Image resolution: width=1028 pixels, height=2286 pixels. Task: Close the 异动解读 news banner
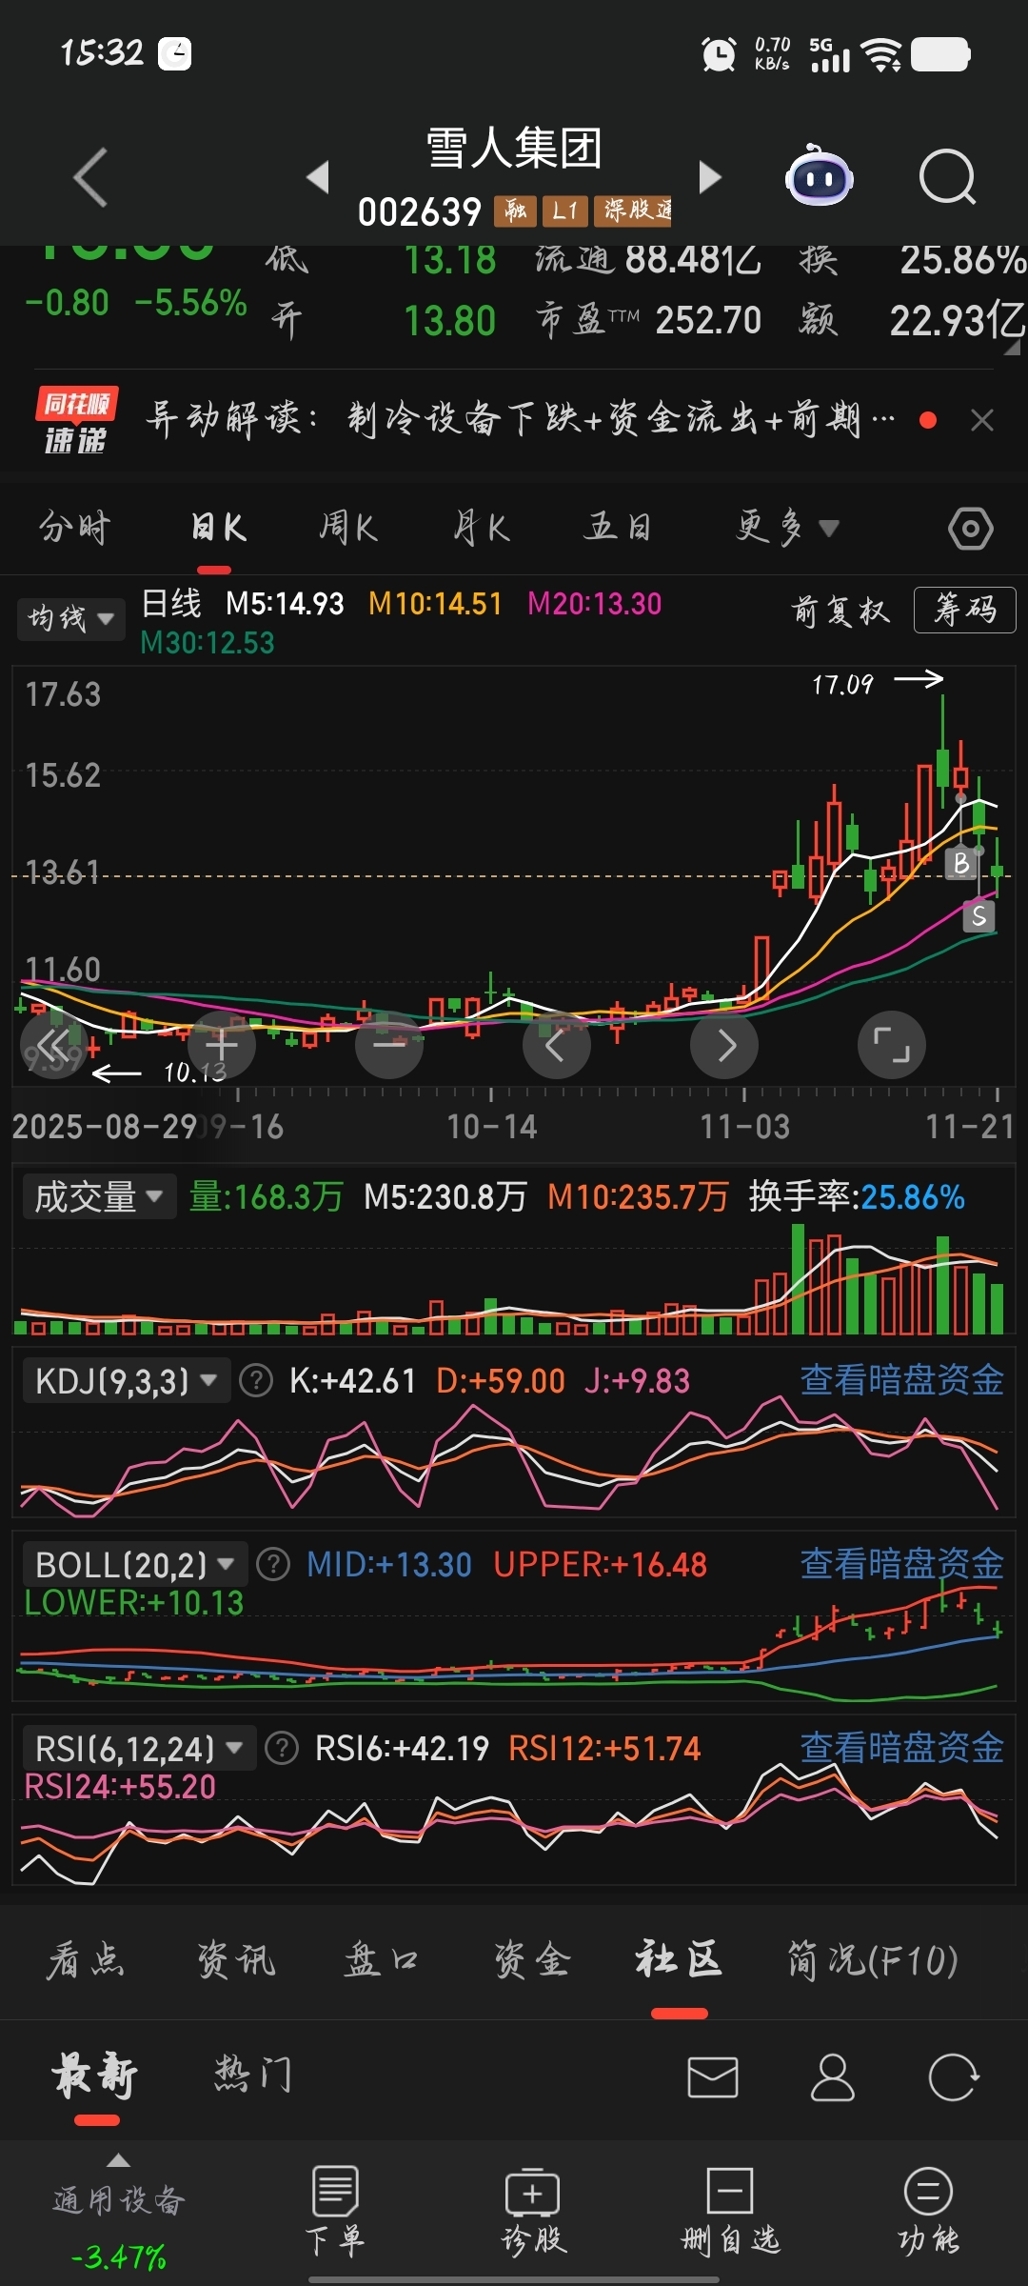click(982, 420)
